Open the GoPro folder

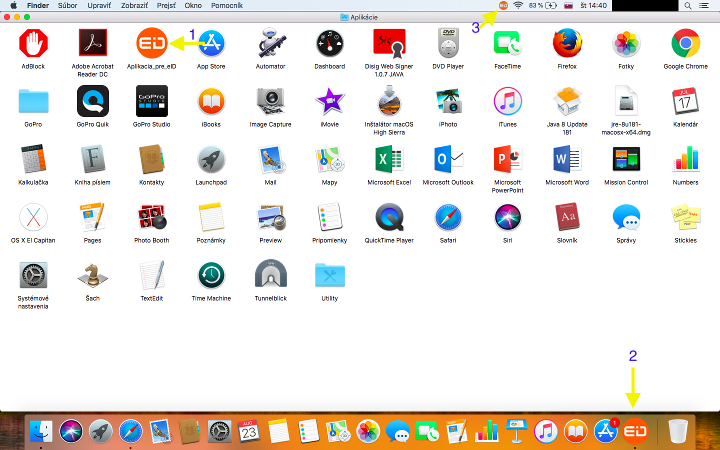click(x=33, y=101)
